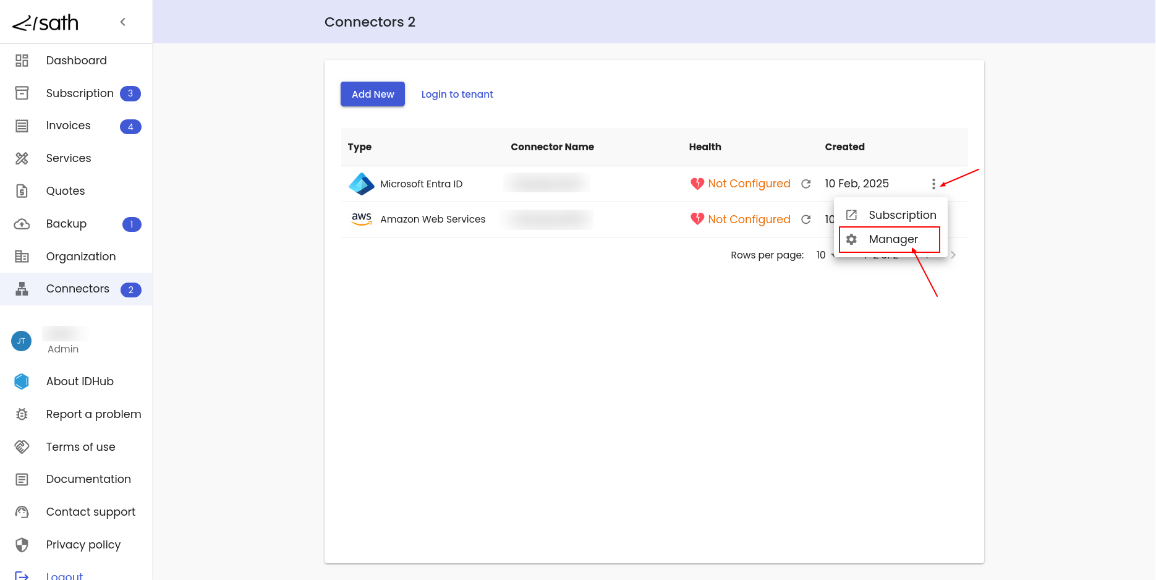Open Documentation from the sidebar
This screenshot has height=580, width=1156.
tap(88, 479)
